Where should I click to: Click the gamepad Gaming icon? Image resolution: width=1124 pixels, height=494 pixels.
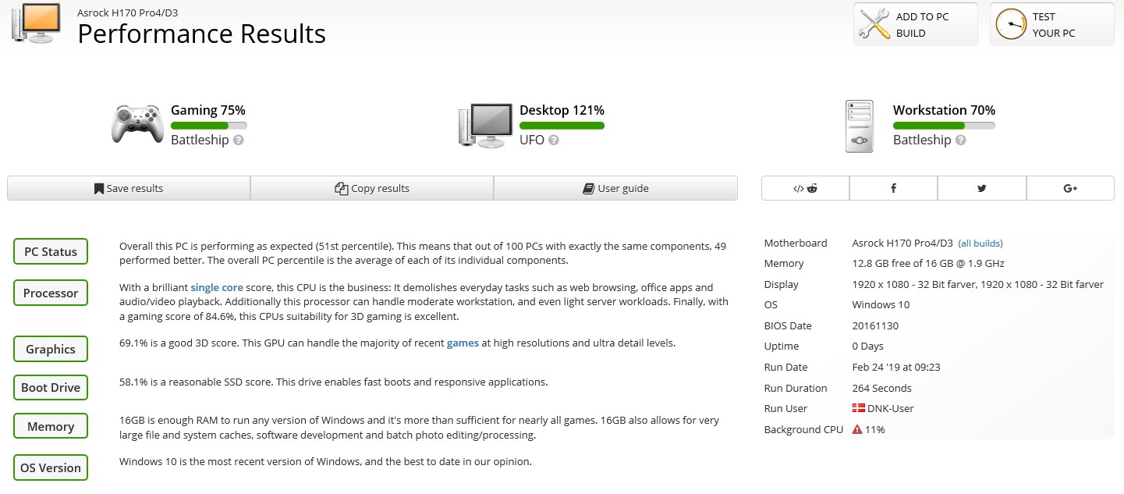pos(137,124)
